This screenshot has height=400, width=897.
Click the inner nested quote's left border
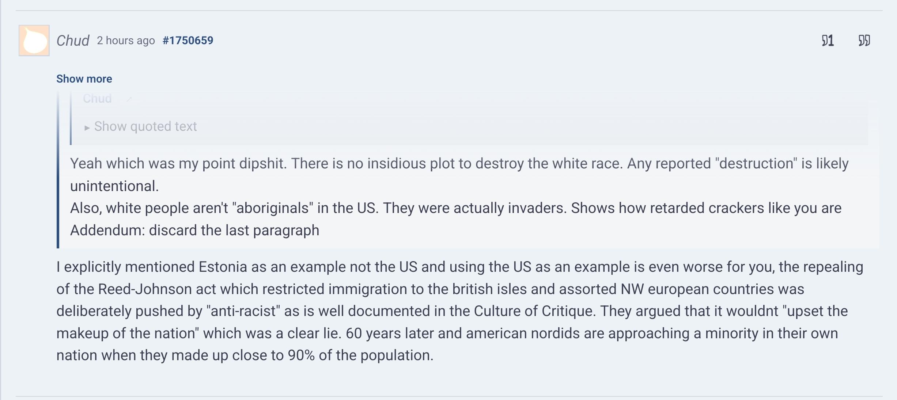tap(71, 121)
